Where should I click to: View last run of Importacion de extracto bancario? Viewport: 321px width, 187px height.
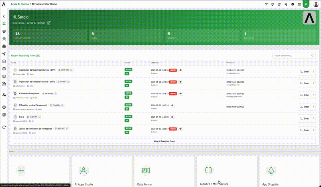[181, 82]
